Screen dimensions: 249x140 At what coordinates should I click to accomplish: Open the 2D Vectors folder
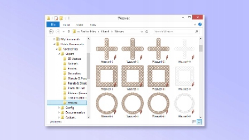point(74,59)
